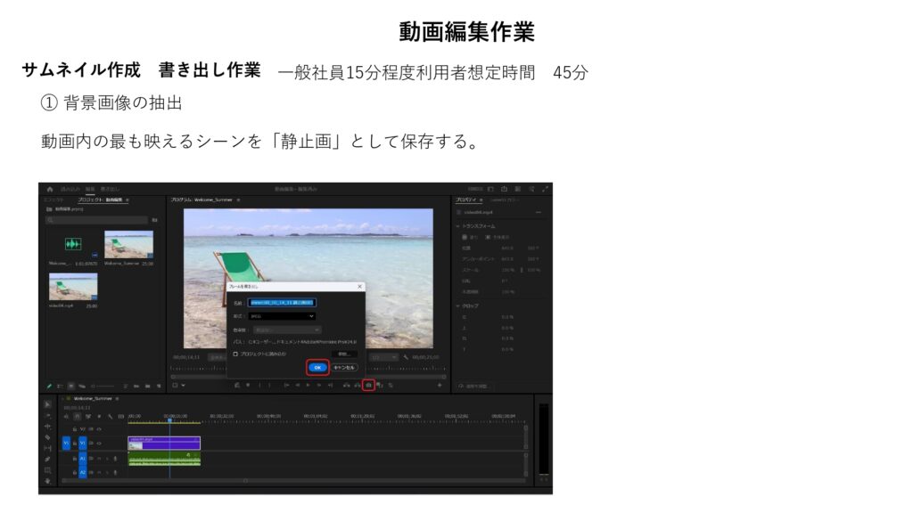Toggle the V1 track target button

(83, 443)
